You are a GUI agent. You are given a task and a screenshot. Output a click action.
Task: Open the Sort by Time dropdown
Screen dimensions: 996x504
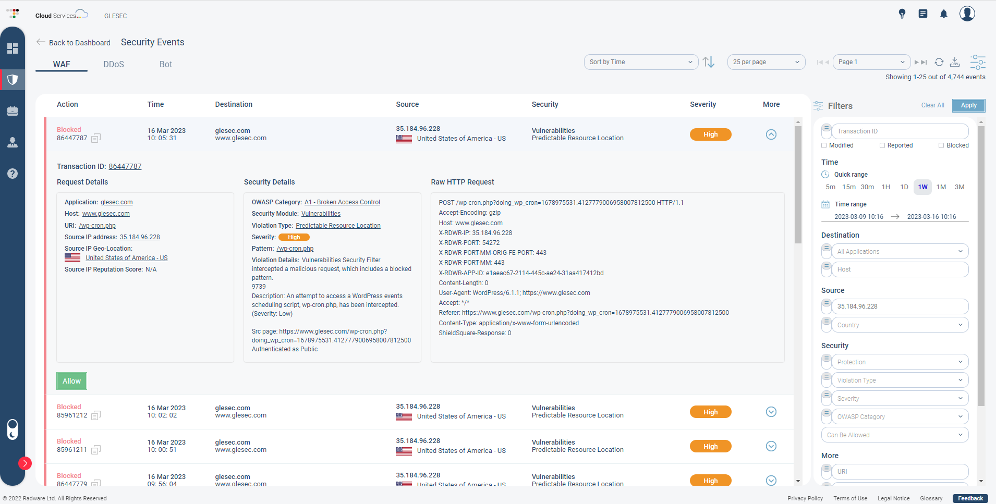641,62
